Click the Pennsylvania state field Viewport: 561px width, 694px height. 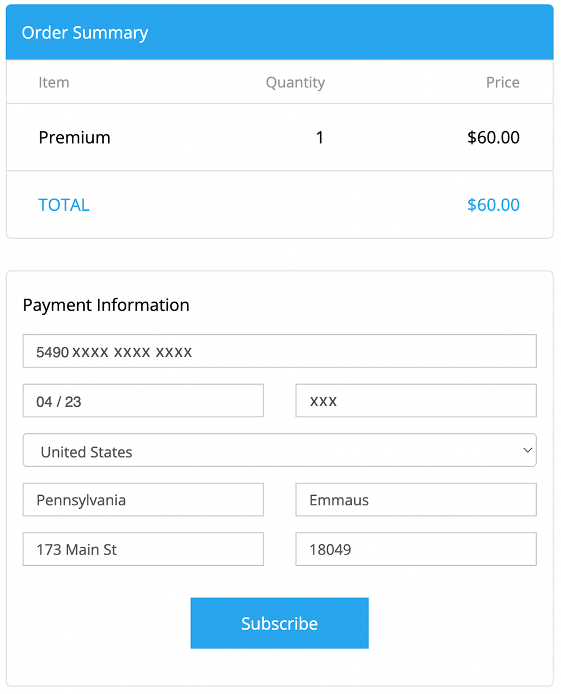(x=143, y=500)
